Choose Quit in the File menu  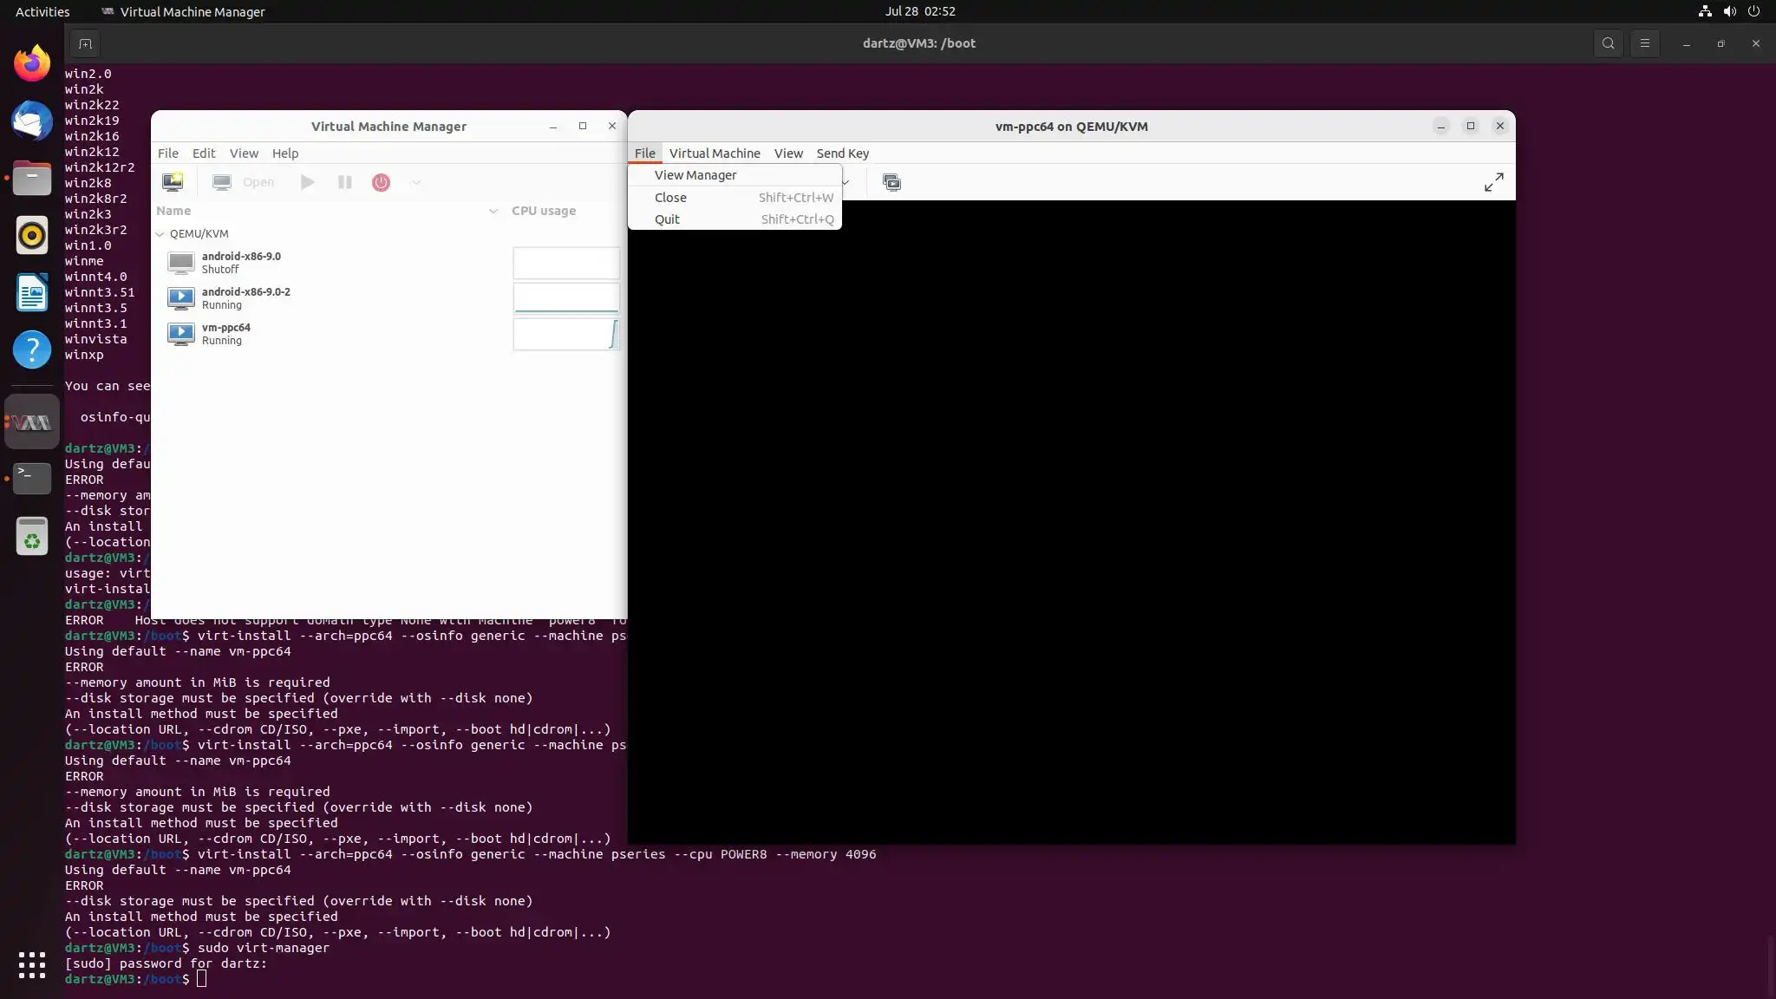point(667,219)
